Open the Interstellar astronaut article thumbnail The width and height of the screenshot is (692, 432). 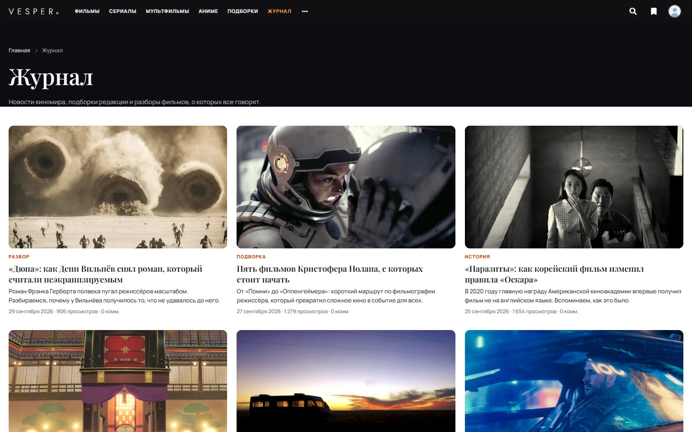coord(346,187)
